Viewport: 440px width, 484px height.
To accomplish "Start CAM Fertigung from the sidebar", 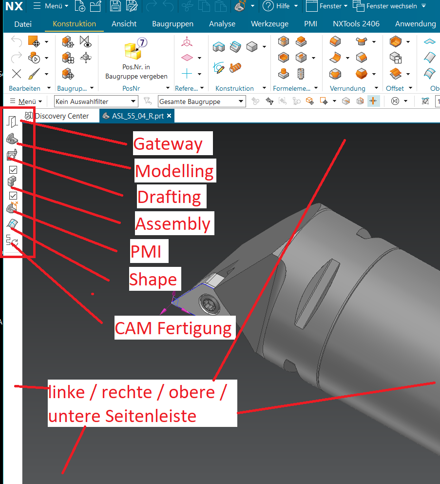I will pyautogui.click(x=12, y=240).
